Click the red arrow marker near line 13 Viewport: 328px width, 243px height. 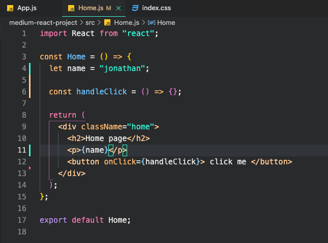[x=30, y=167]
